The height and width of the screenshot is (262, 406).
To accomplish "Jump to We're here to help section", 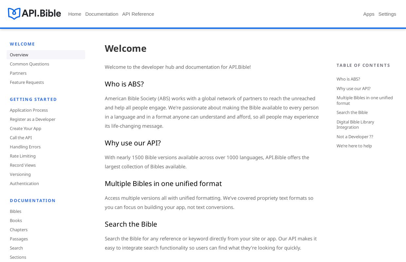I will [354, 146].
